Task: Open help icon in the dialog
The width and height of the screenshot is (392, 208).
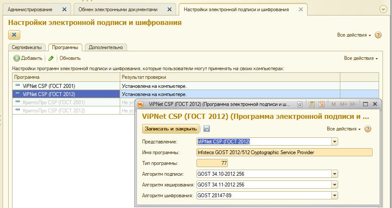Action: click(368, 129)
